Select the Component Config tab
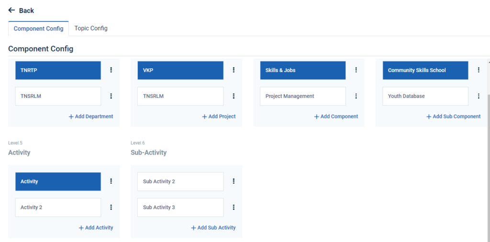Screen dimensions: 490x242 click(x=38, y=29)
